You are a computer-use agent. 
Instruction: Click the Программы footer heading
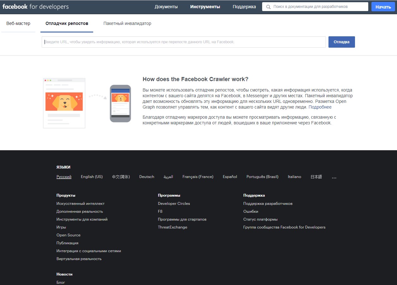(169, 195)
